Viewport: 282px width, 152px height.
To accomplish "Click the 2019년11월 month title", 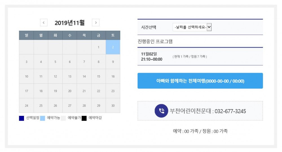I will tap(70, 23).
